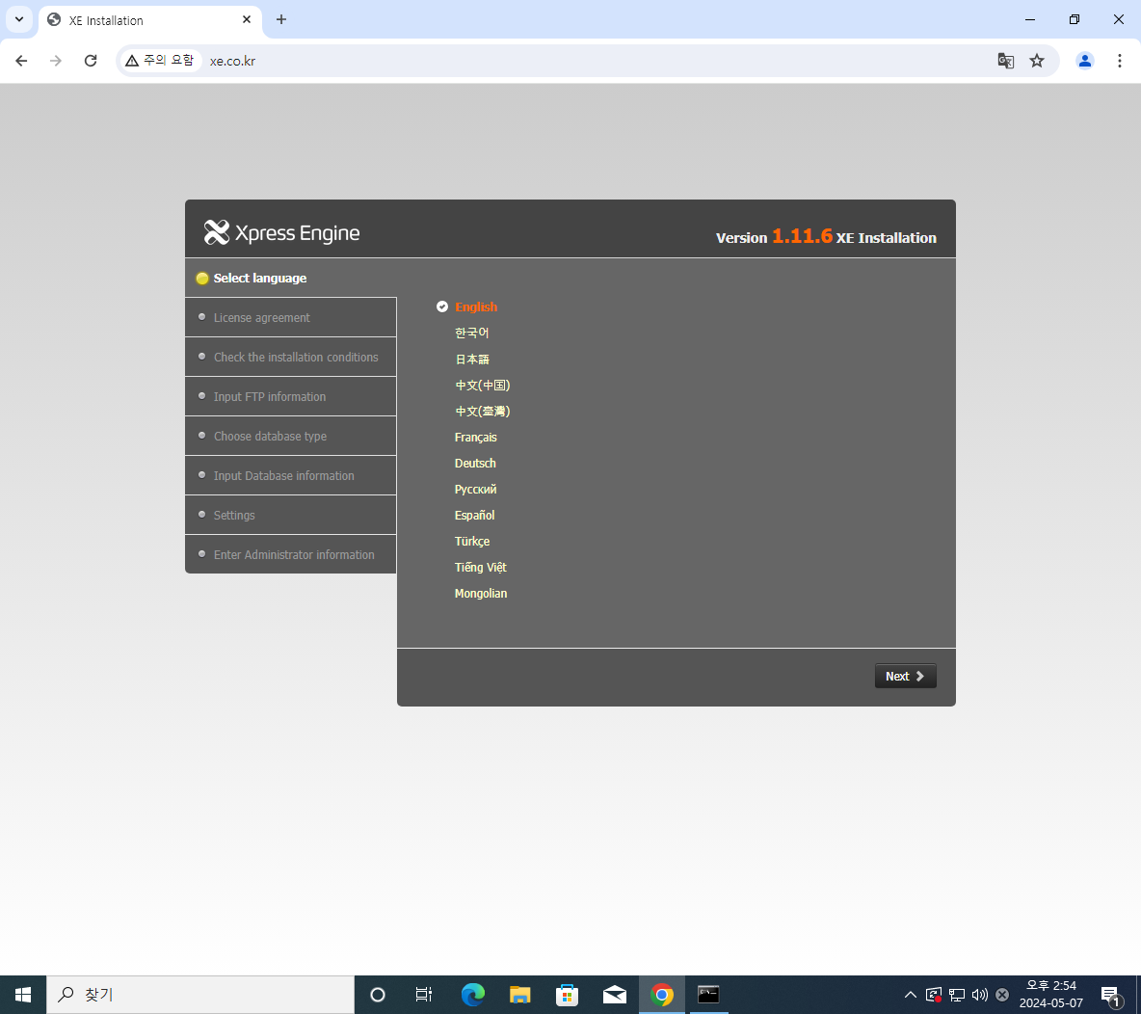Choose Français as installation language

475,437
